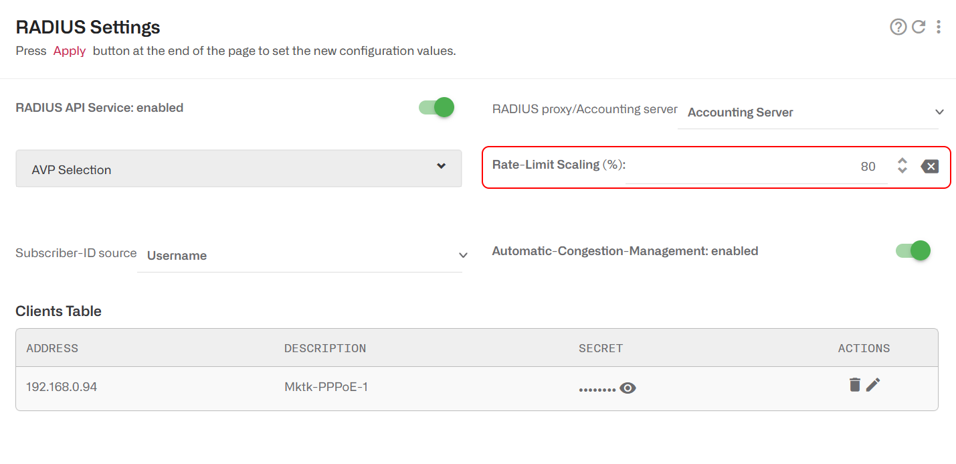Image resolution: width=956 pixels, height=464 pixels.
Task: Select the Mktk-PPPoE-1 table row
Action: click(468, 386)
